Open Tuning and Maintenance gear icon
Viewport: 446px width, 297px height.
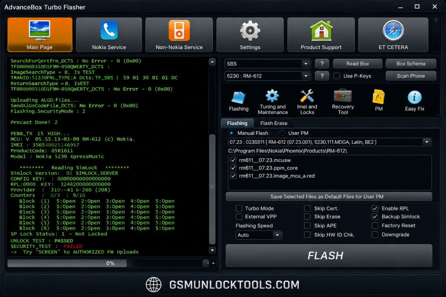click(273, 96)
